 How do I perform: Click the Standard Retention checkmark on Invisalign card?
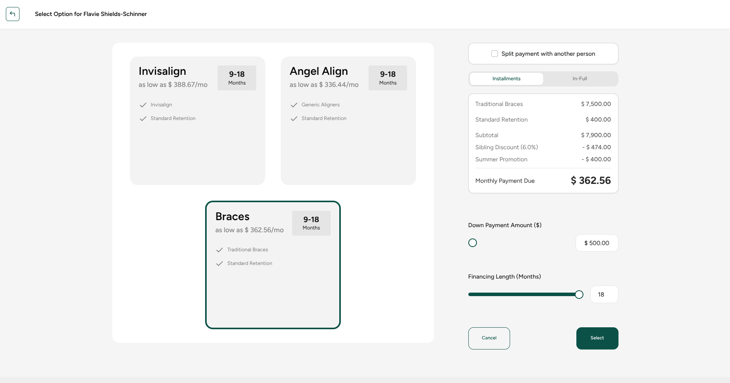(143, 118)
